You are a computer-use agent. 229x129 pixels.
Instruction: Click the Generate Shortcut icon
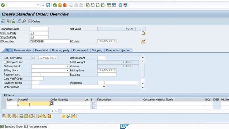[114, 5]
